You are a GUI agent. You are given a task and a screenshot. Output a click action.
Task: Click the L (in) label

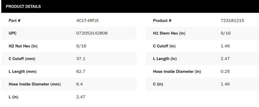click(x=13, y=97)
